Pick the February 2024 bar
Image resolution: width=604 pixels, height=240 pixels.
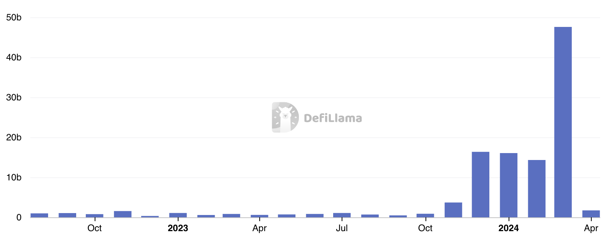(537, 188)
